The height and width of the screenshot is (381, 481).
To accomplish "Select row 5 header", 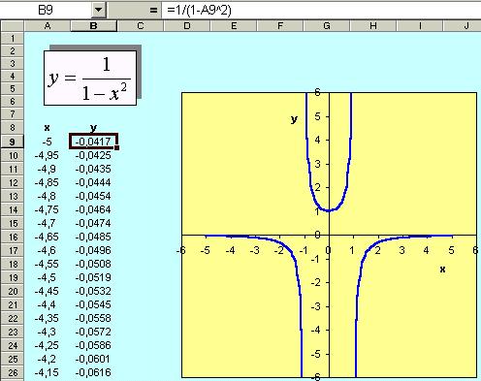I will click(13, 89).
